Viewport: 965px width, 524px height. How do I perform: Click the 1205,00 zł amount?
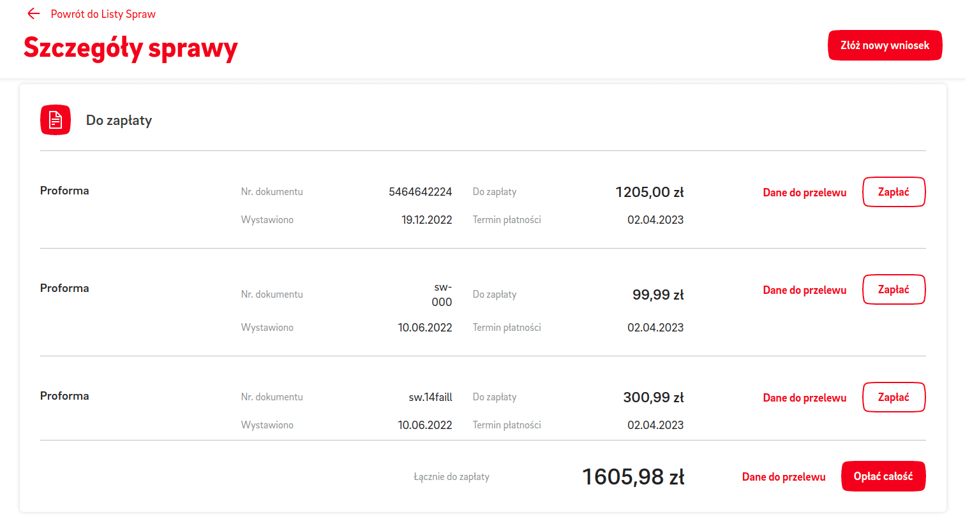click(x=649, y=193)
